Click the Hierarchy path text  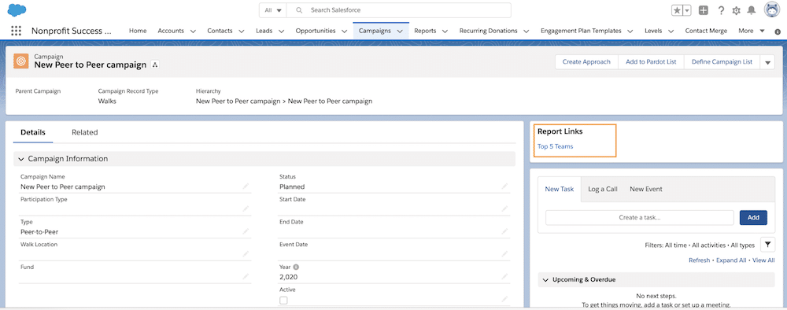coord(284,101)
